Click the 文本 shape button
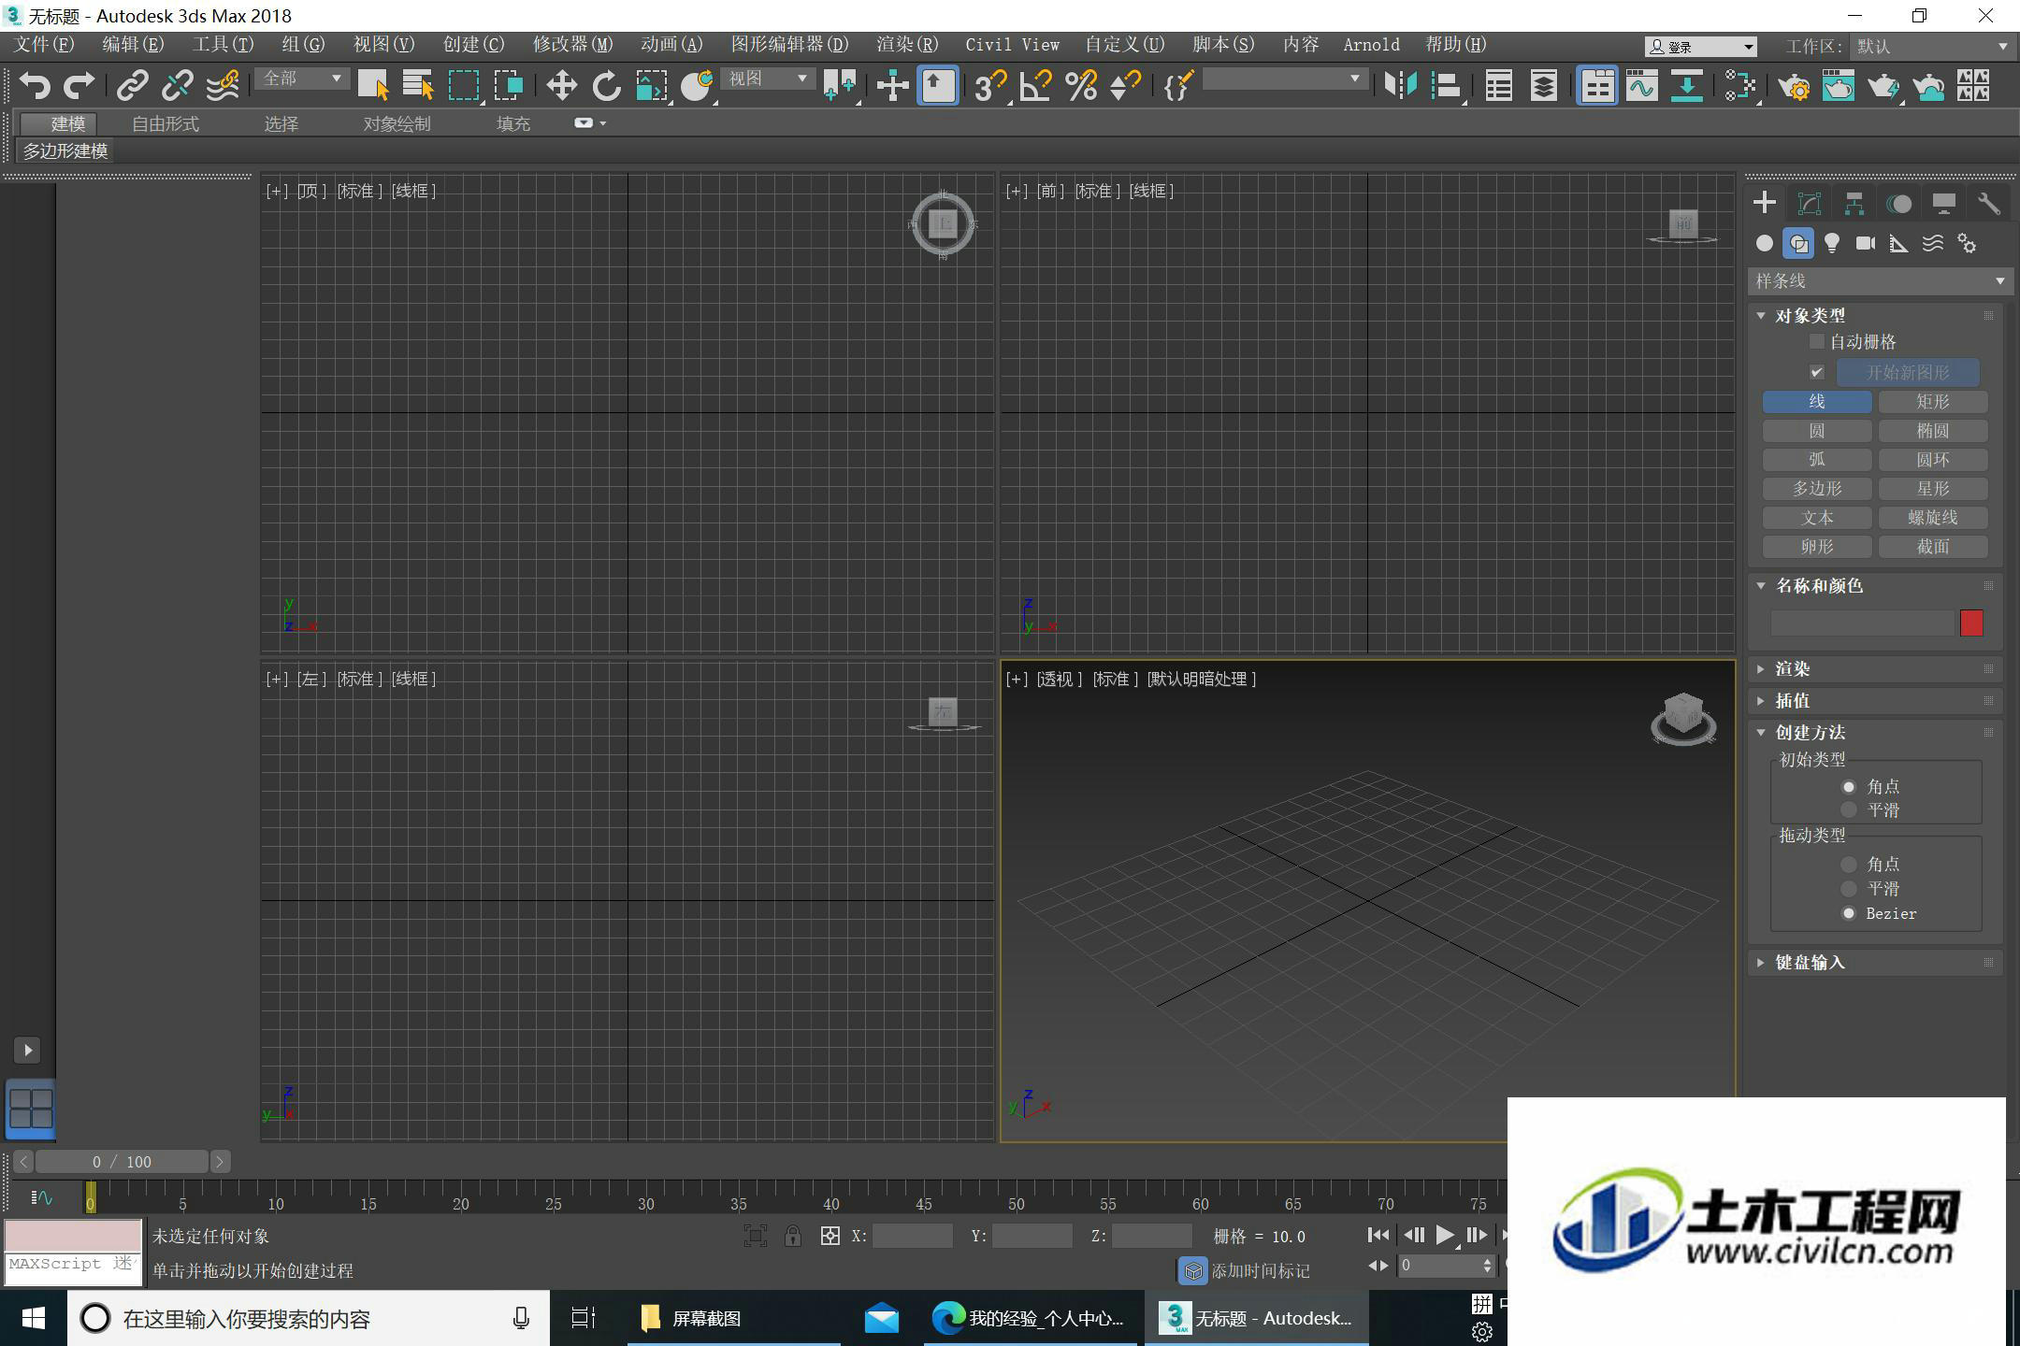Screen dimensions: 2020x1346 click(1817, 518)
